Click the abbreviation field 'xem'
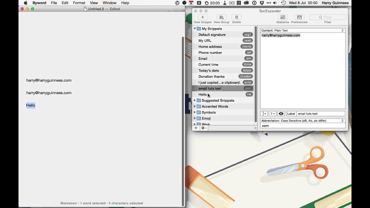 [x=303, y=126]
